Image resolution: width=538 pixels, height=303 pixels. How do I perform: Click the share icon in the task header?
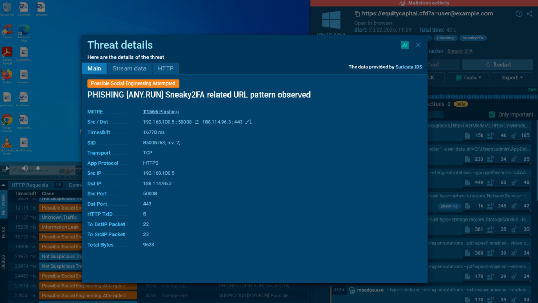[x=529, y=14]
